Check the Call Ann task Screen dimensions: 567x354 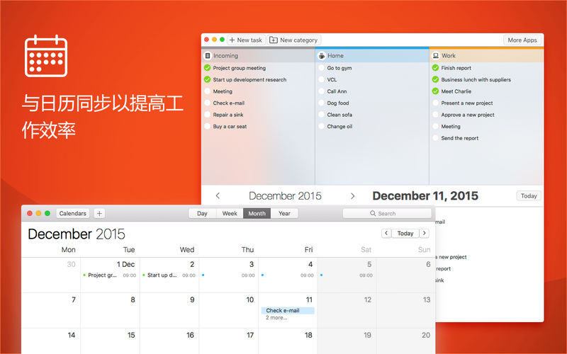coord(322,91)
